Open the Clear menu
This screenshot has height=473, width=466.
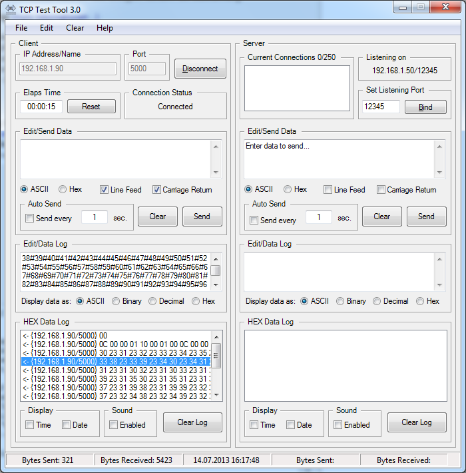75,28
